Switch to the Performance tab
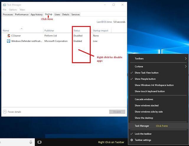This screenshot has width=189, height=146. [22, 14]
